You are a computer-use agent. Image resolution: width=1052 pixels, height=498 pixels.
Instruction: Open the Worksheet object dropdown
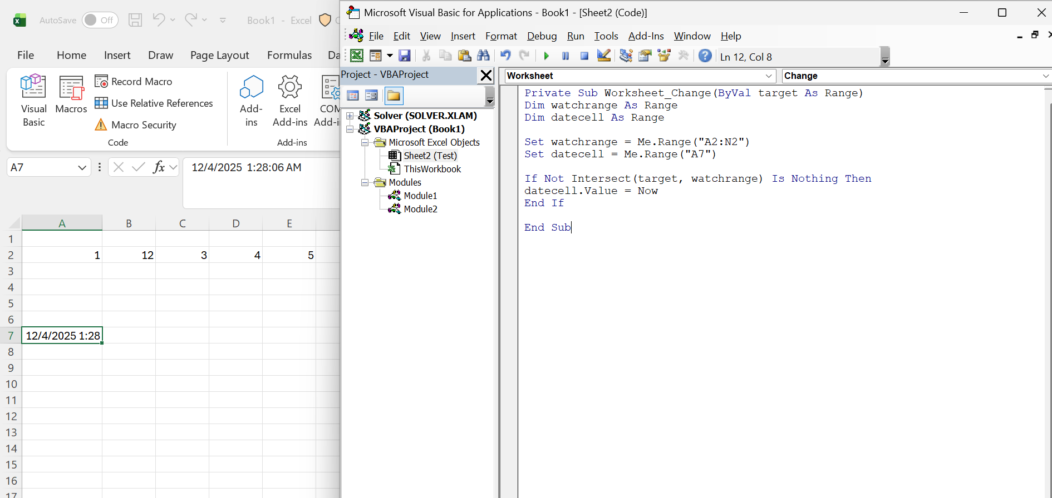769,76
